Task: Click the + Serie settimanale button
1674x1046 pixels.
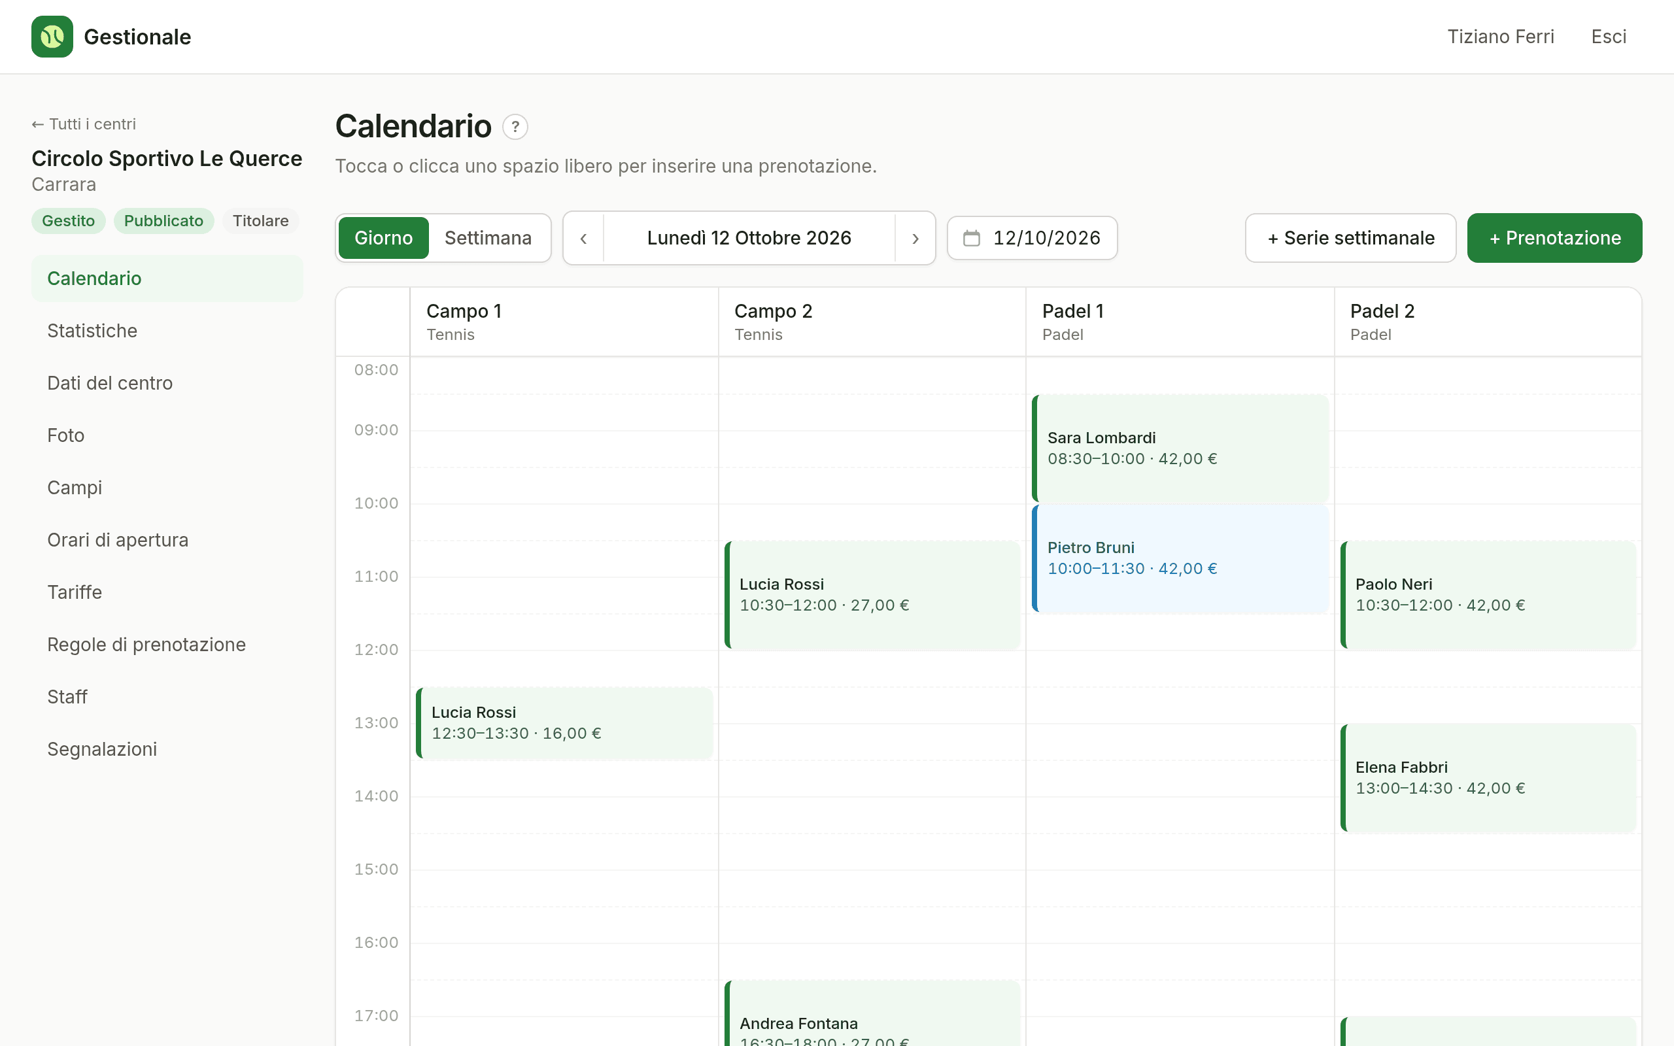Action: 1350,238
